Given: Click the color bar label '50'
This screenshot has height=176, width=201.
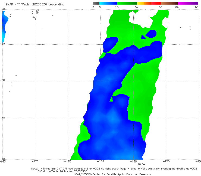Looking at the screenshot, I should [161, 7].
